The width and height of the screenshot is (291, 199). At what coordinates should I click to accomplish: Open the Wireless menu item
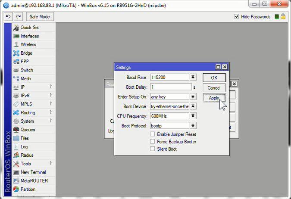34,44
